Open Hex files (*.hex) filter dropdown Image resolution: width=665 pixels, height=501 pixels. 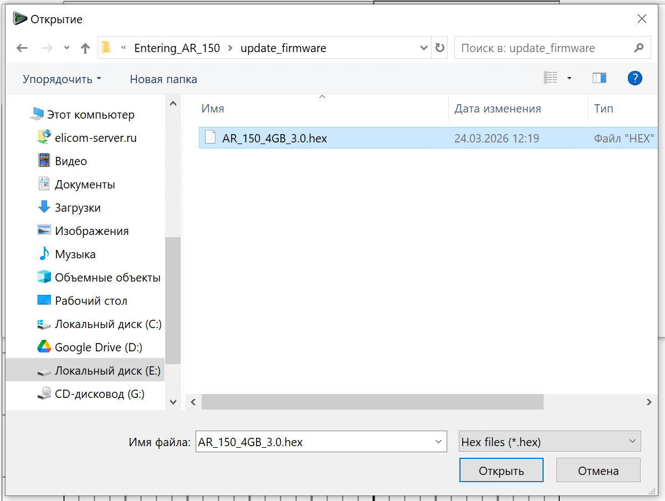point(550,442)
